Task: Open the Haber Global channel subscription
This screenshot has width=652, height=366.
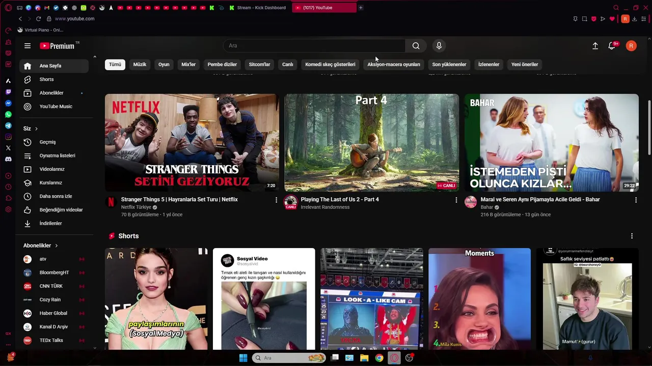Action: point(54,313)
